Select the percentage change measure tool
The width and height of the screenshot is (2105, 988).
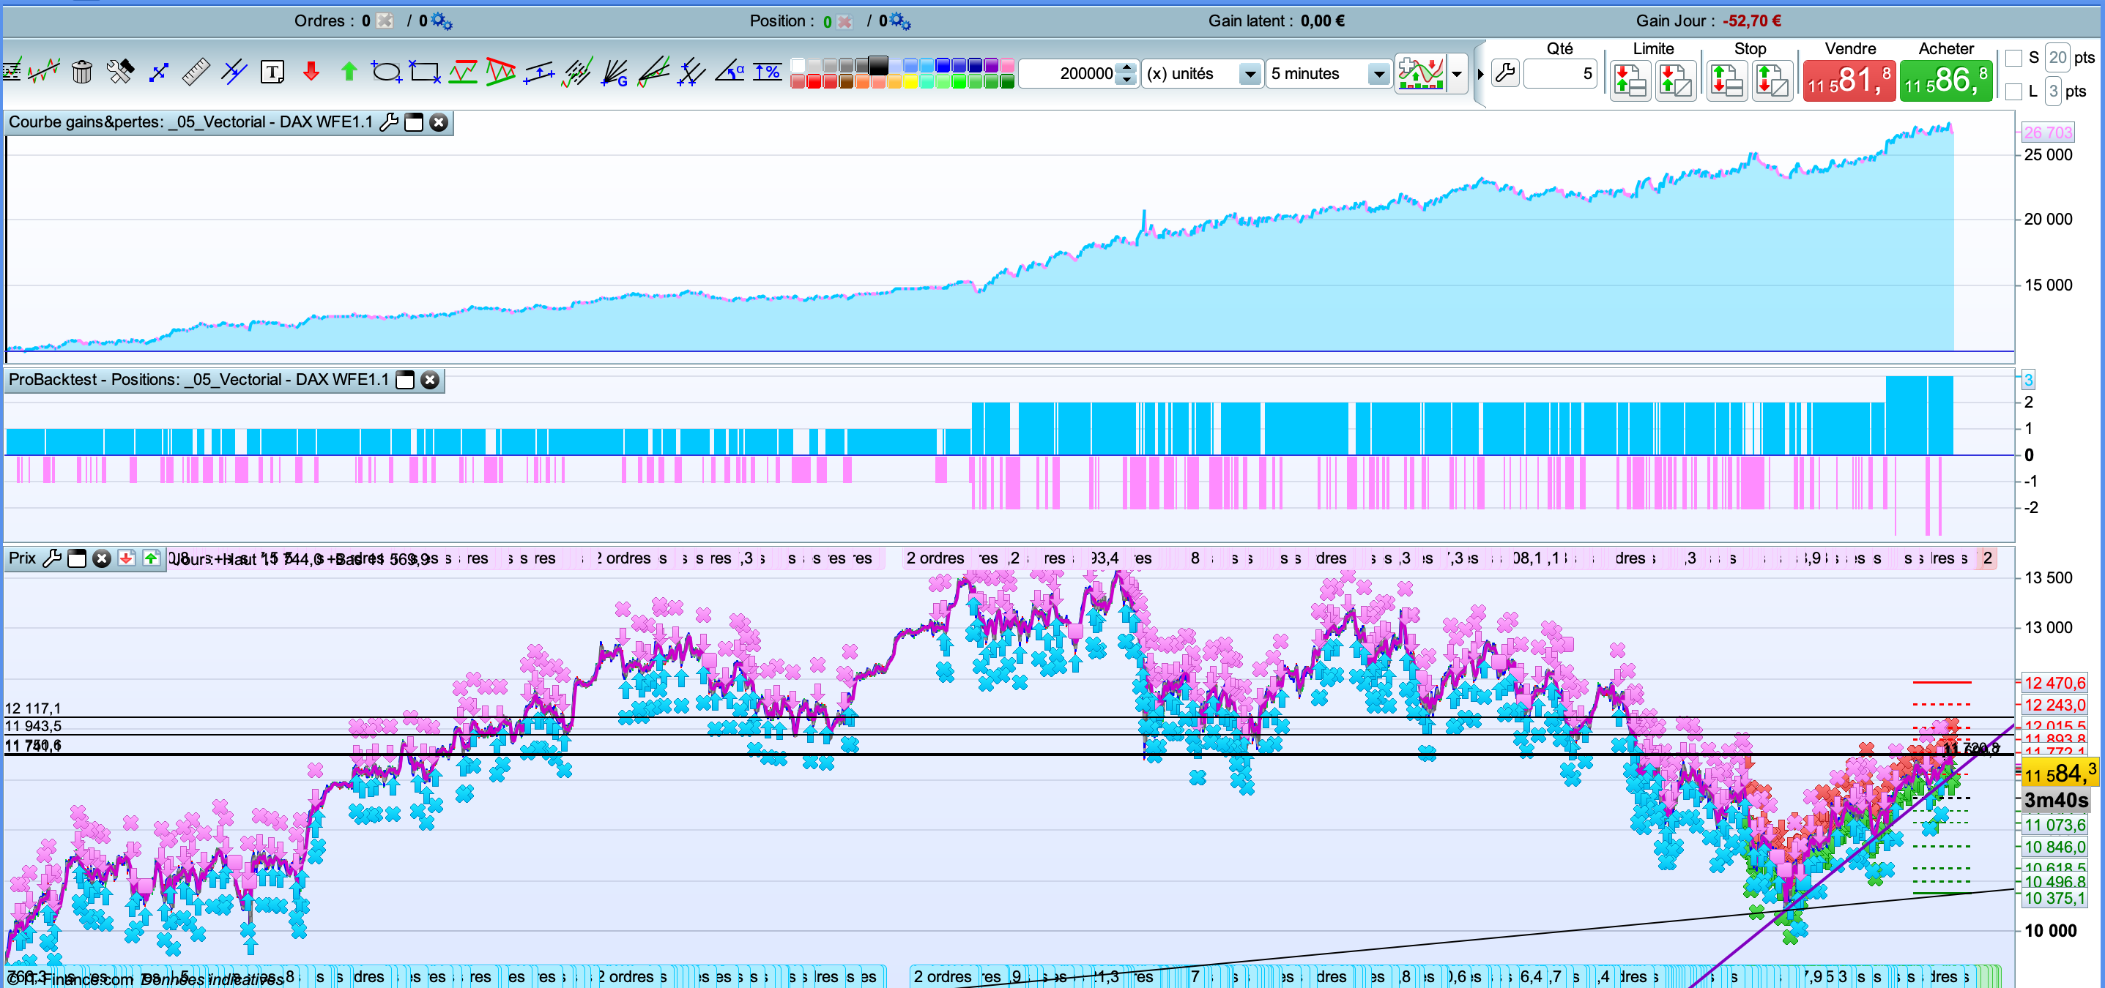click(x=768, y=72)
